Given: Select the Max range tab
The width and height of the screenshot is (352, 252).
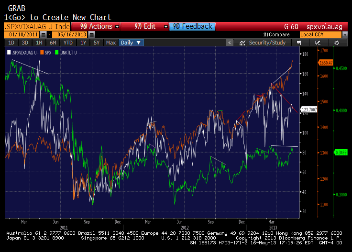Looking at the screenshot, I should tap(111, 43).
